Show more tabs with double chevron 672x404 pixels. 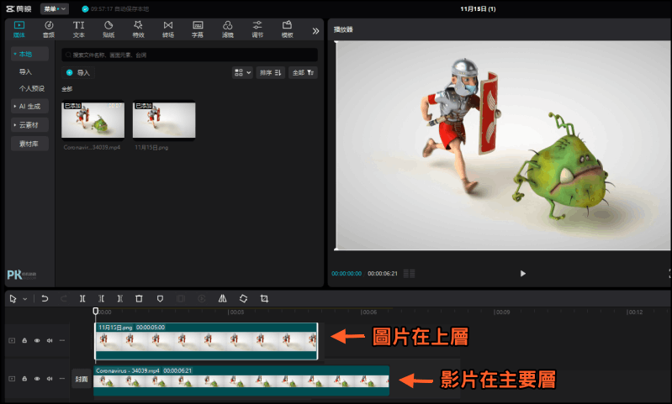tap(315, 31)
